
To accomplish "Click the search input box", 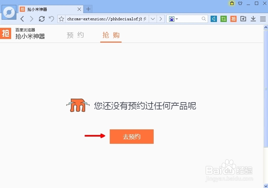I will tap(190, 19).
